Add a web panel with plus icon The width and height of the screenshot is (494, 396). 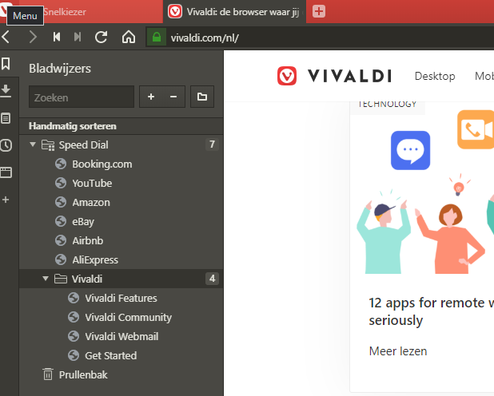point(6,199)
